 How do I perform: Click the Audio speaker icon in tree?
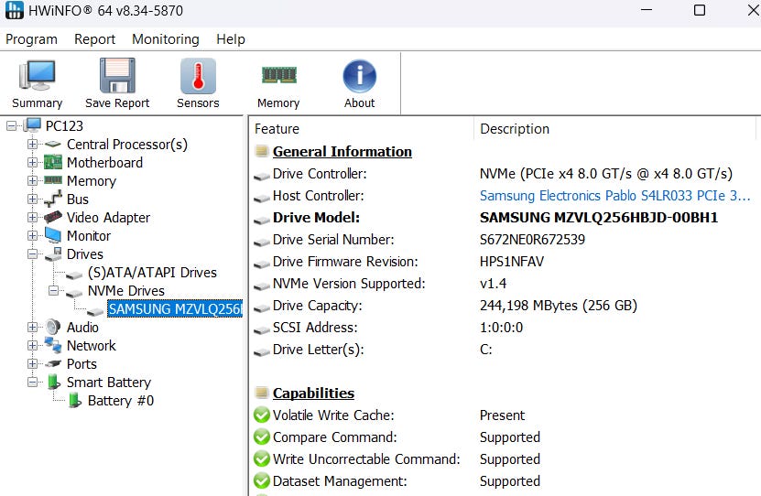point(54,328)
